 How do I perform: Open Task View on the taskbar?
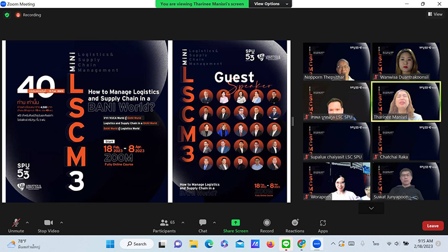pos(162,244)
